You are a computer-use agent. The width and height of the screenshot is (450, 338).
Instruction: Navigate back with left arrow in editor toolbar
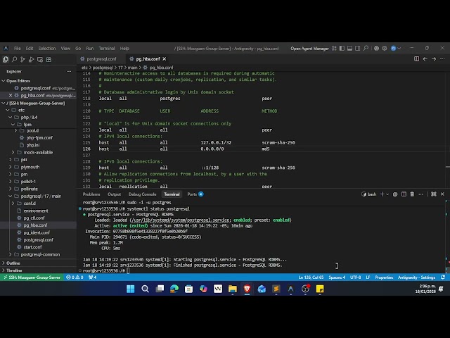pyautogui.click(x=425, y=59)
